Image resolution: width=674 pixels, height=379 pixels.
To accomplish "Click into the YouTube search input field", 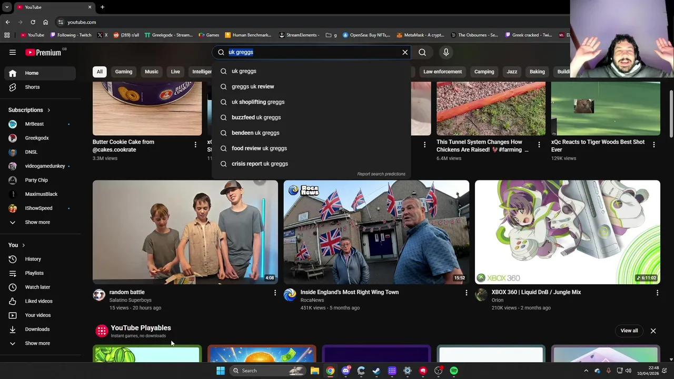I will click(311, 52).
